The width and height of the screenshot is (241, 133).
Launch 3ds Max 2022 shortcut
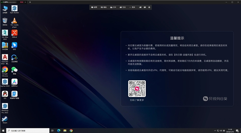pos(5,35)
